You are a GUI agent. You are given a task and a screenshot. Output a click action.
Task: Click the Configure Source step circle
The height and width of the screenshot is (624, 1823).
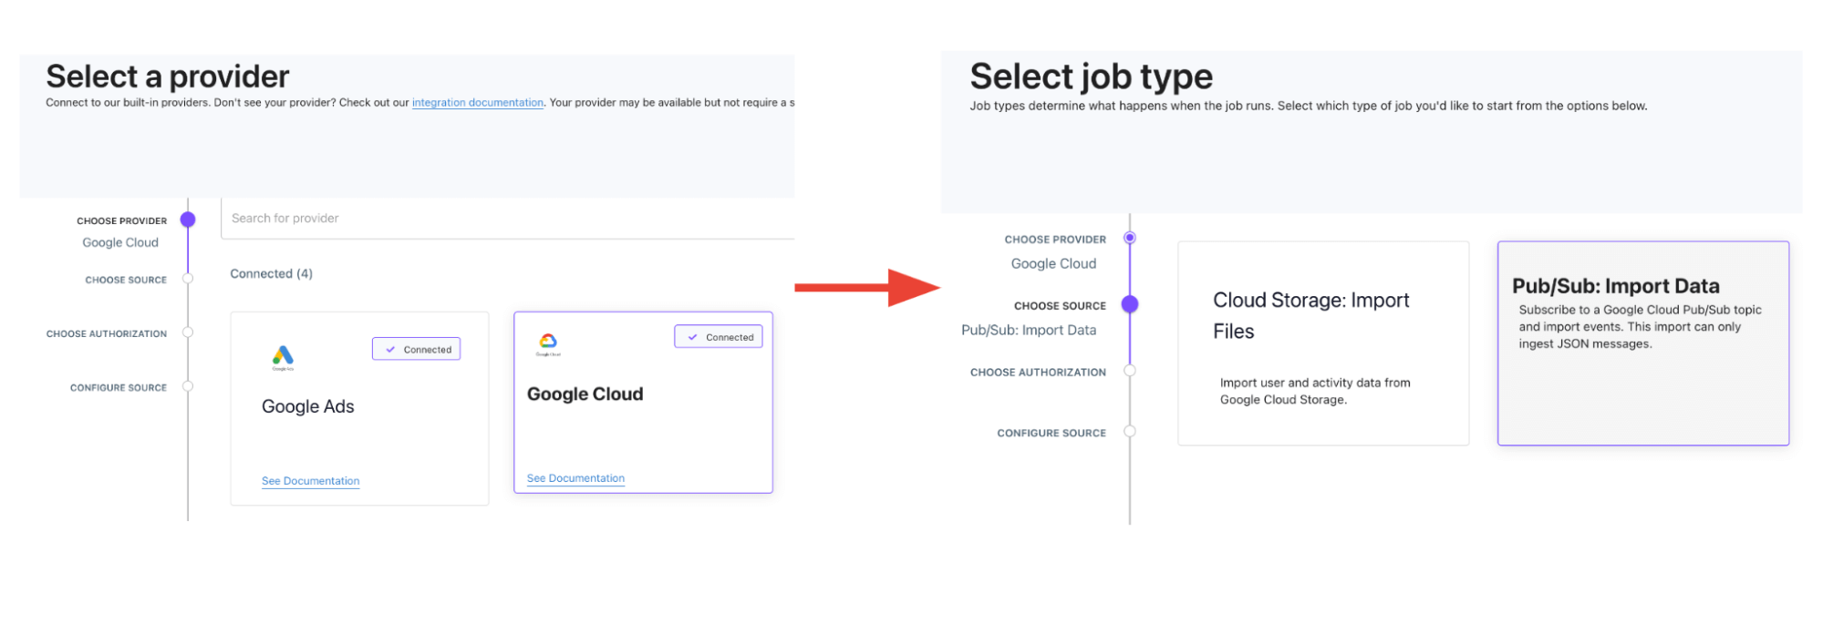point(188,386)
